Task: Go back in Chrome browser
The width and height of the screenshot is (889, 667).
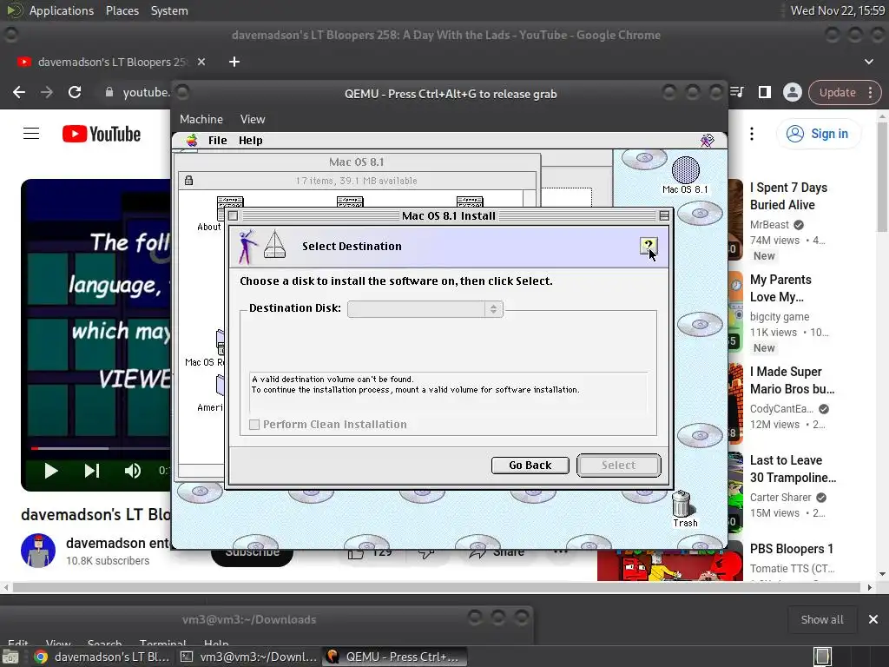Action: (19, 92)
